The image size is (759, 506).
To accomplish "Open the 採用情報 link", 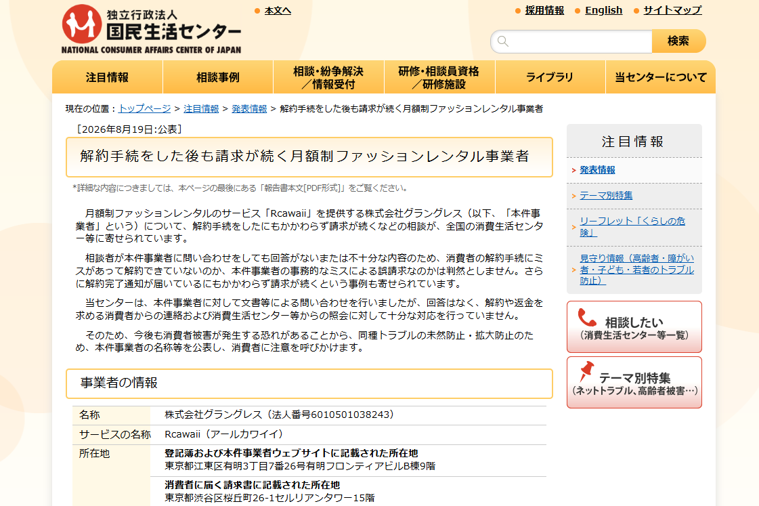I will coord(544,10).
